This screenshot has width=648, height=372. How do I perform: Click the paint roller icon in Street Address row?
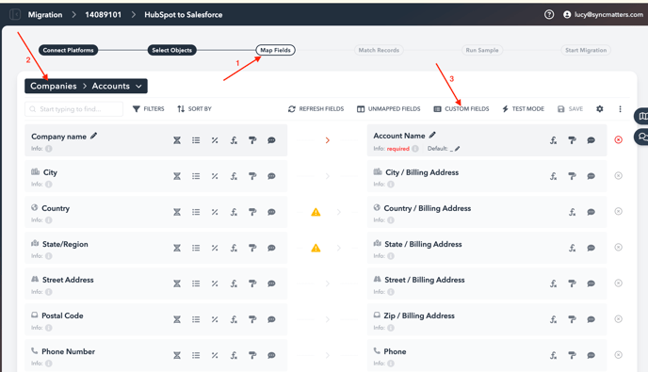[252, 283]
